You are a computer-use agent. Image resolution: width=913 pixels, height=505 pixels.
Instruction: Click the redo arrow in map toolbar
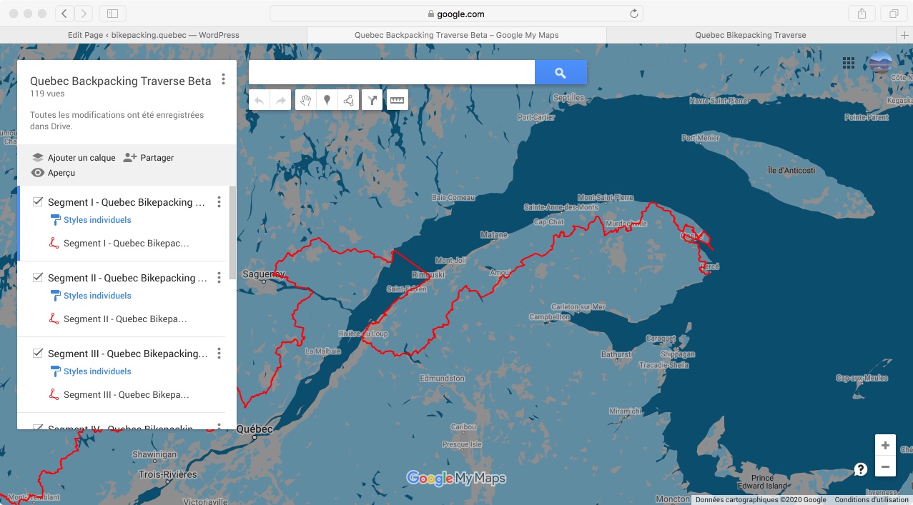coord(281,101)
